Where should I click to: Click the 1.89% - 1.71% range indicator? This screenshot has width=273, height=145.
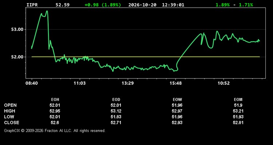234,5
